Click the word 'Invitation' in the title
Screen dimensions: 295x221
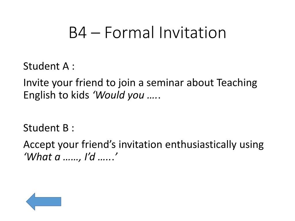click(192, 33)
